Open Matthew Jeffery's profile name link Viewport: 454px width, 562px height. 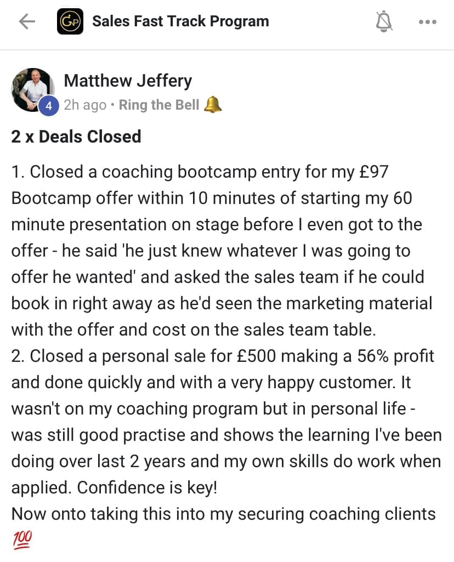[x=128, y=81]
